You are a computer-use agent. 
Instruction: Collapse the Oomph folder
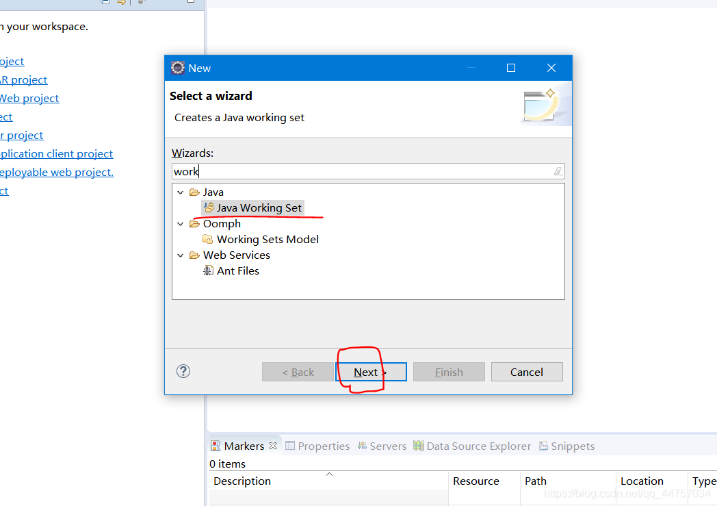click(180, 224)
